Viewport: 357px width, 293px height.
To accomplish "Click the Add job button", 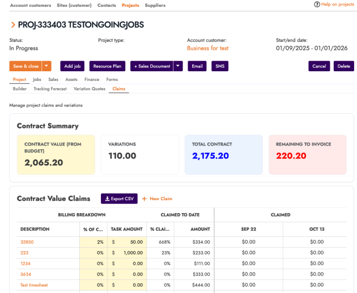I will tap(73, 66).
